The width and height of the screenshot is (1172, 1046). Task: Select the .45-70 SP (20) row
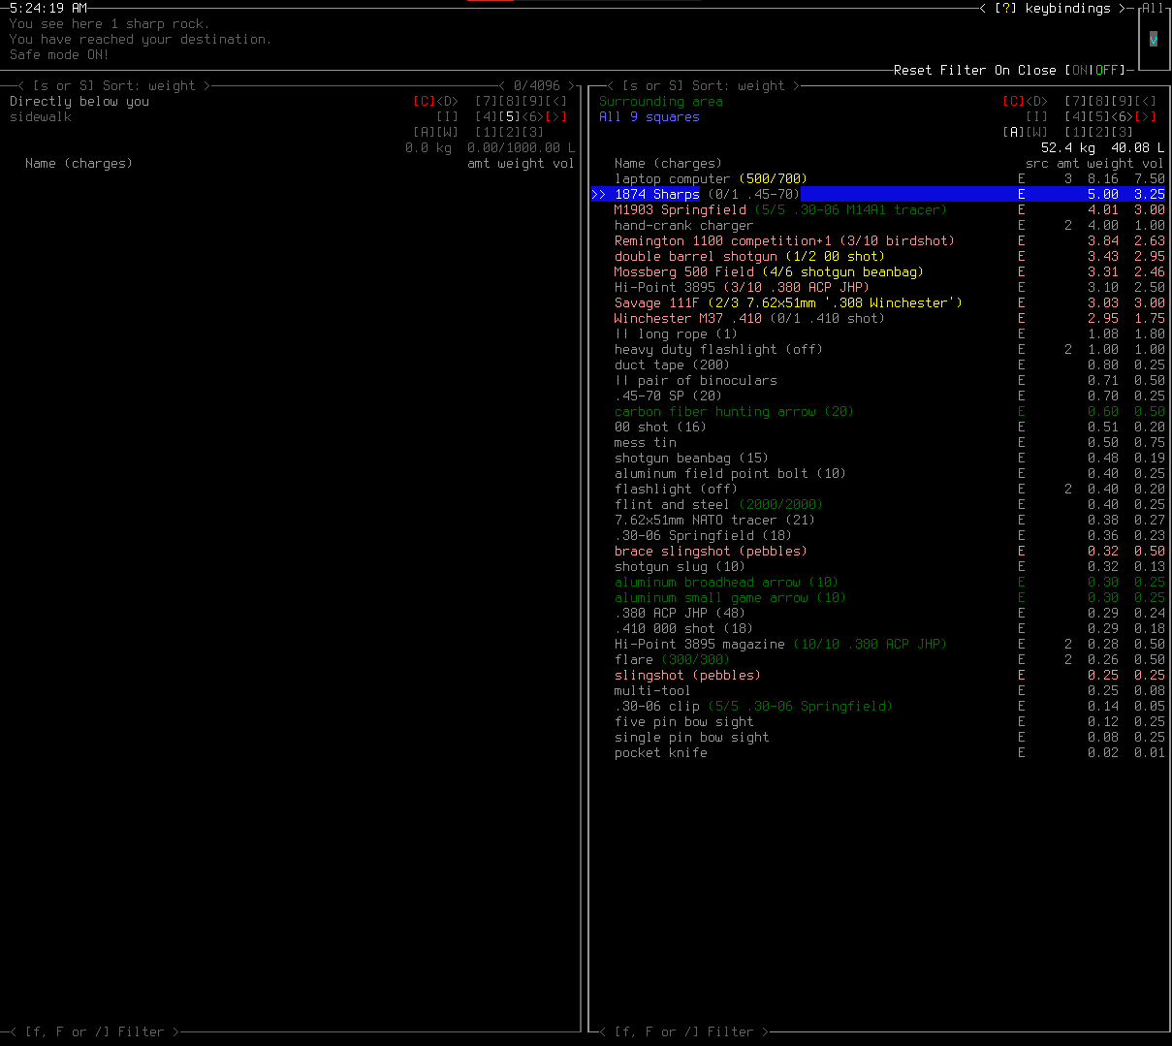pyautogui.click(x=878, y=396)
